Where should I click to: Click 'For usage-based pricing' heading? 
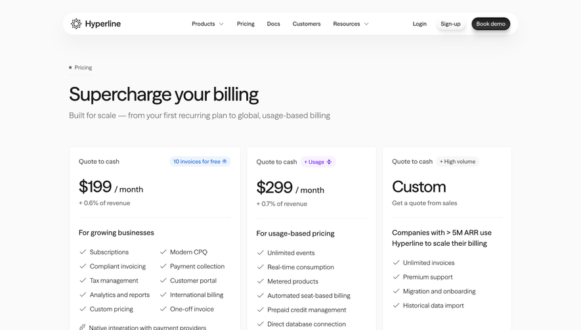tap(295, 233)
